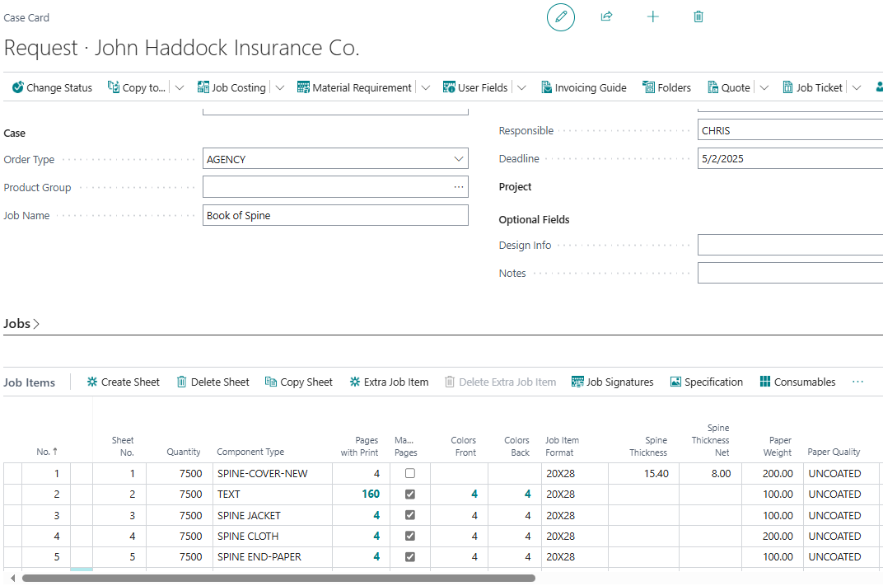
Task: Click the Job Items section label
Action: 30,382
